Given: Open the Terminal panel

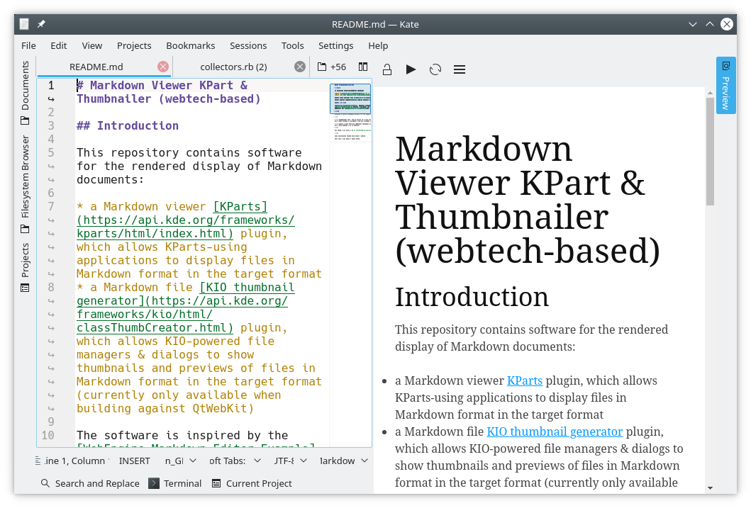Looking at the screenshot, I should [175, 483].
